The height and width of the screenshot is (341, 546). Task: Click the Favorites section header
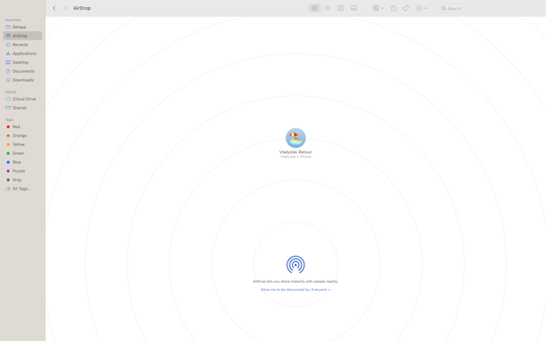pos(13,20)
